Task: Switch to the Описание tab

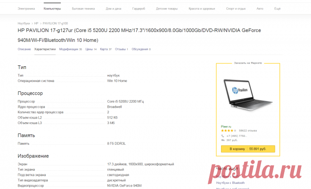Action: (x=24, y=49)
